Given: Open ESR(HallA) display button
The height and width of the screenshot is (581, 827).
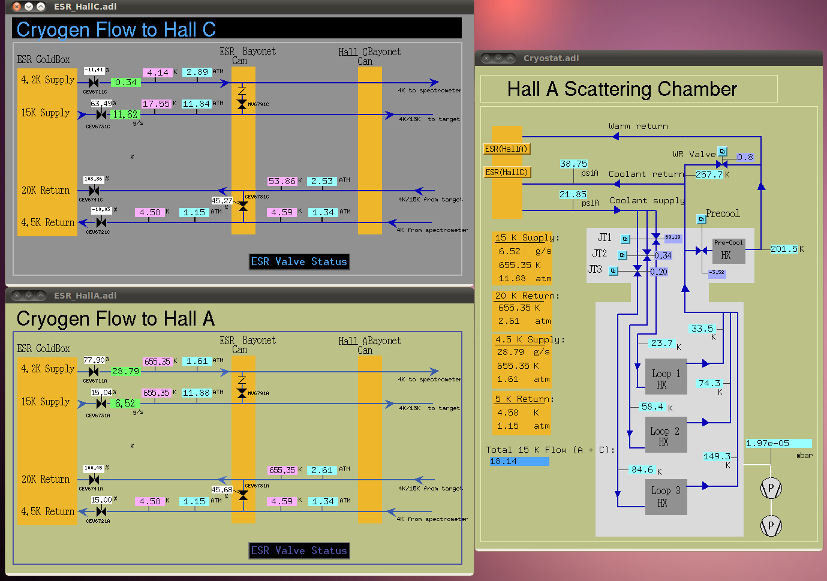Looking at the screenshot, I should 507,149.
